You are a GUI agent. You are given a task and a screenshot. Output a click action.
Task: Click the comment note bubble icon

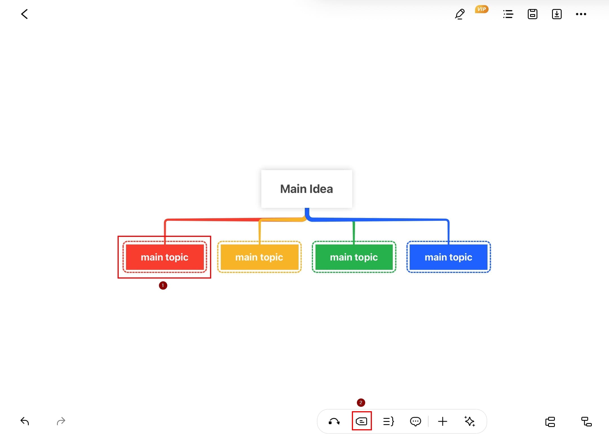pos(415,422)
